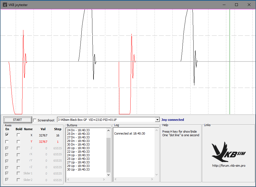Toggle Bold for the X axis
This screenshot has width=256, height=187.
[18, 135]
